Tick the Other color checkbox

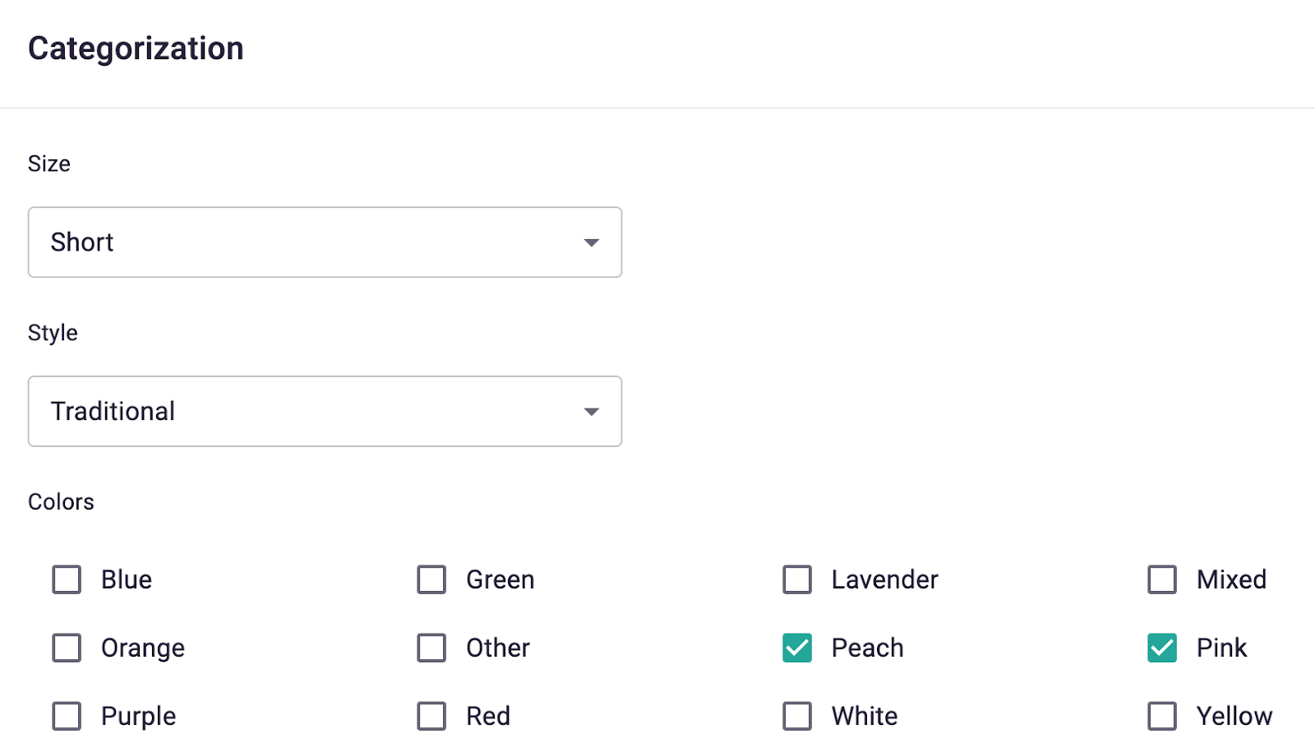431,648
